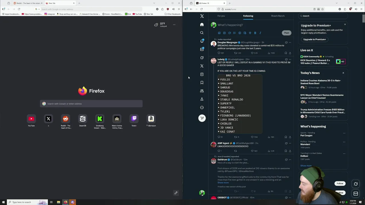This screenshot has height=205, width=365.
Task: Click the X logo at top of sidebar
Action: pyautogui.click(x=202, y=16)
